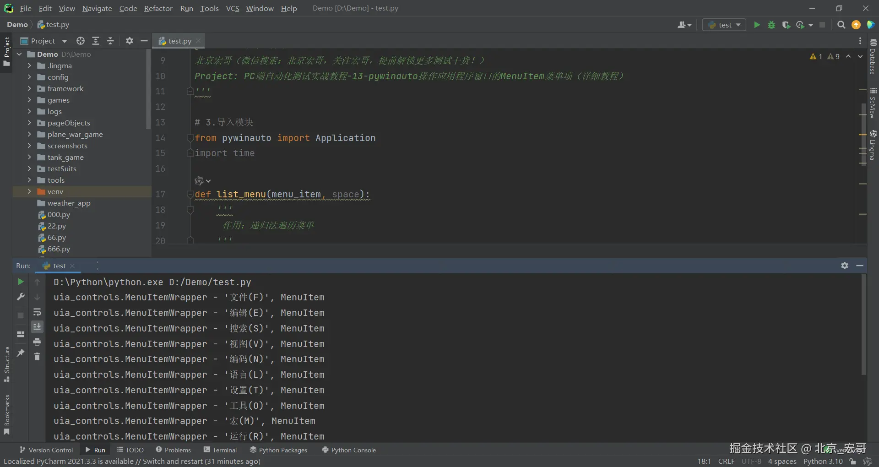
Task: Expand the venv folder node
Action: coord(29,191)
